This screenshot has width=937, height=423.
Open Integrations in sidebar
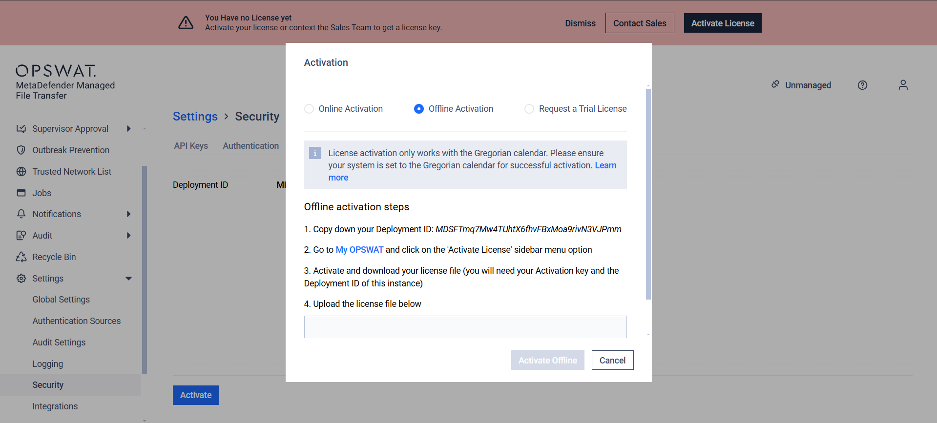(55, 406)
